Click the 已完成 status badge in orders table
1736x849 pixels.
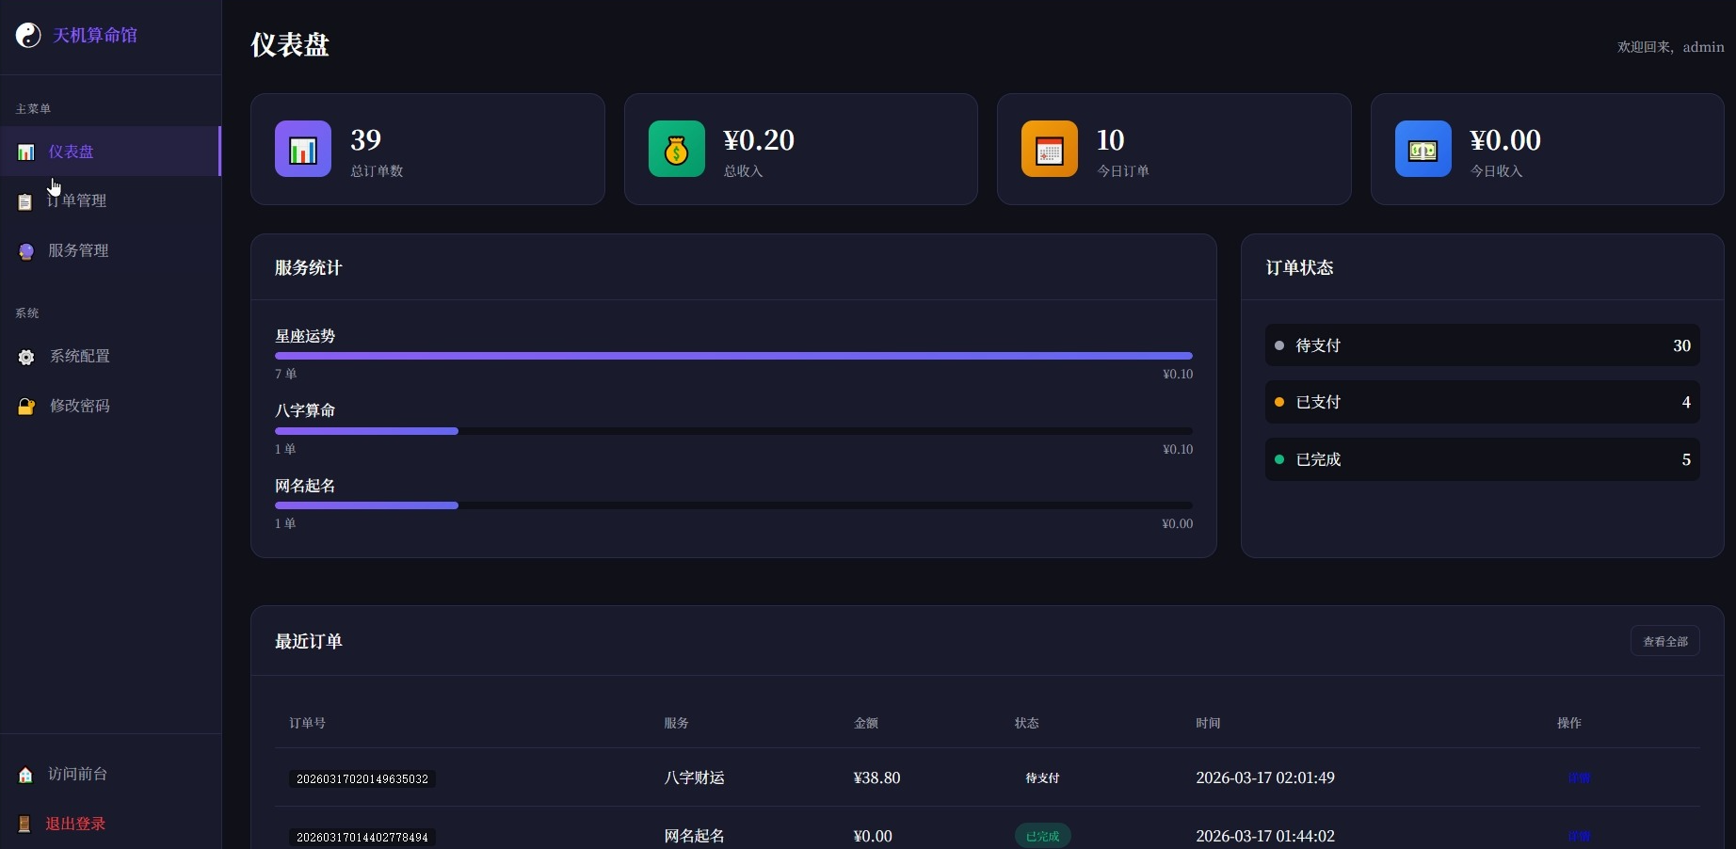[1042, 836]
